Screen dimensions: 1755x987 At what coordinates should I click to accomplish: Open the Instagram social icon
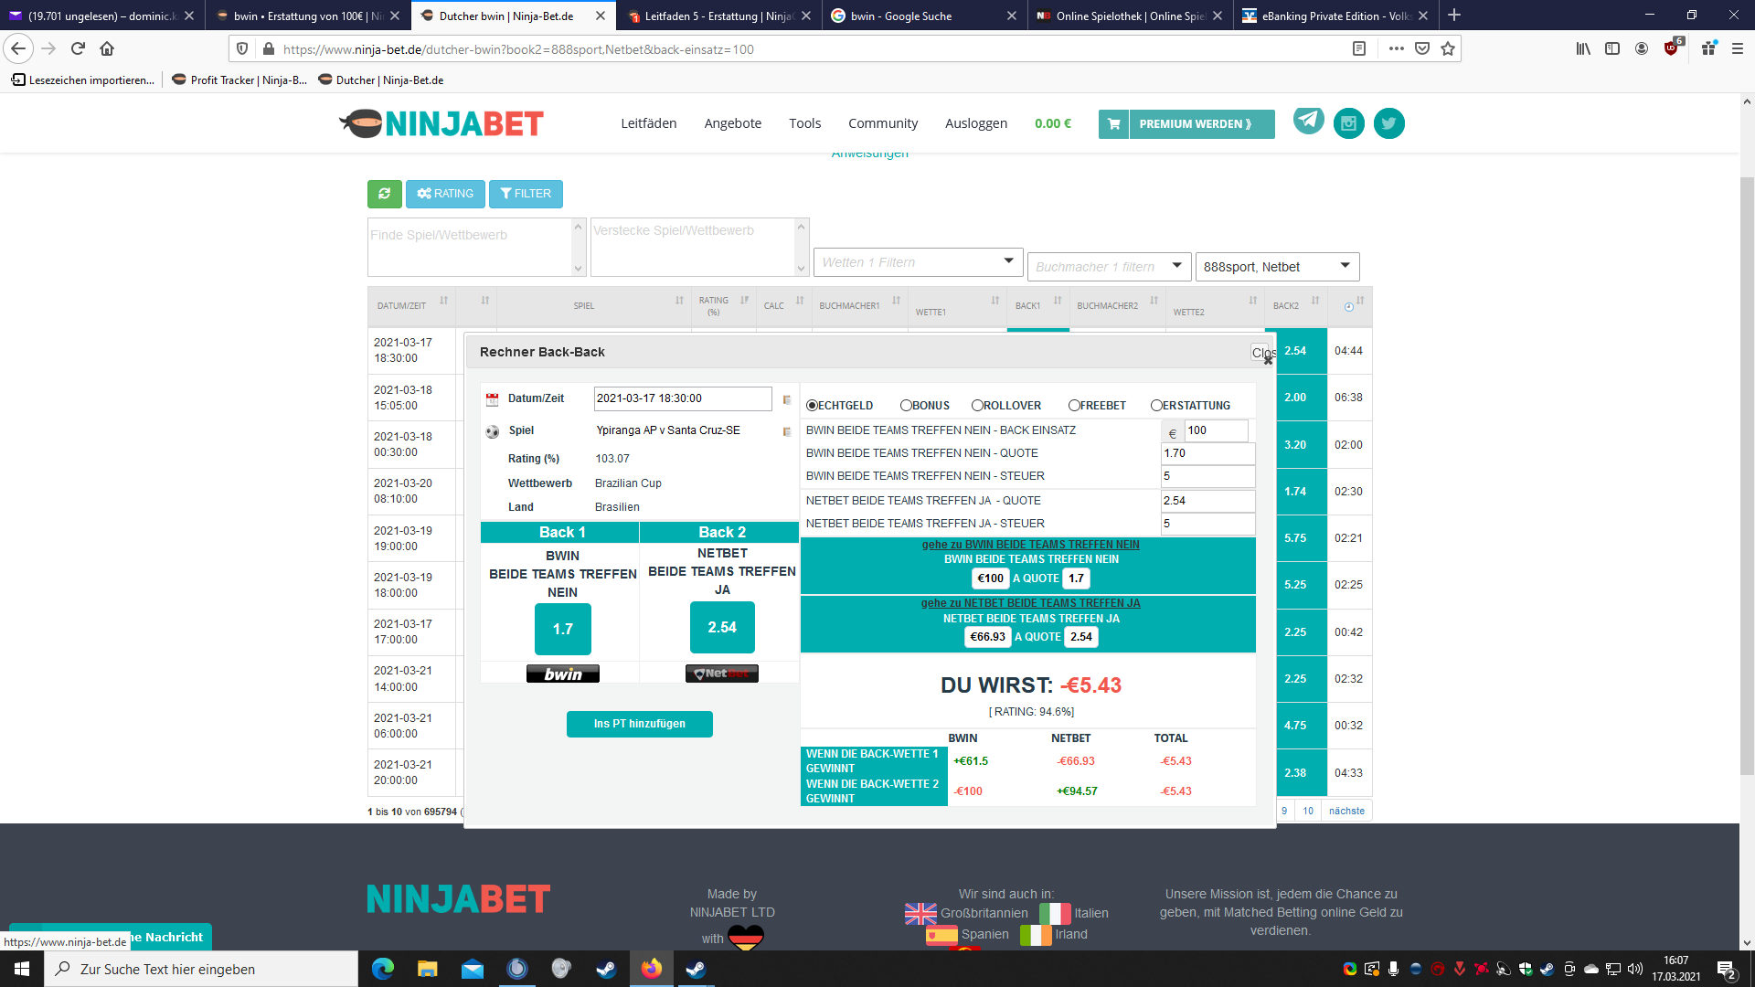1348,123
